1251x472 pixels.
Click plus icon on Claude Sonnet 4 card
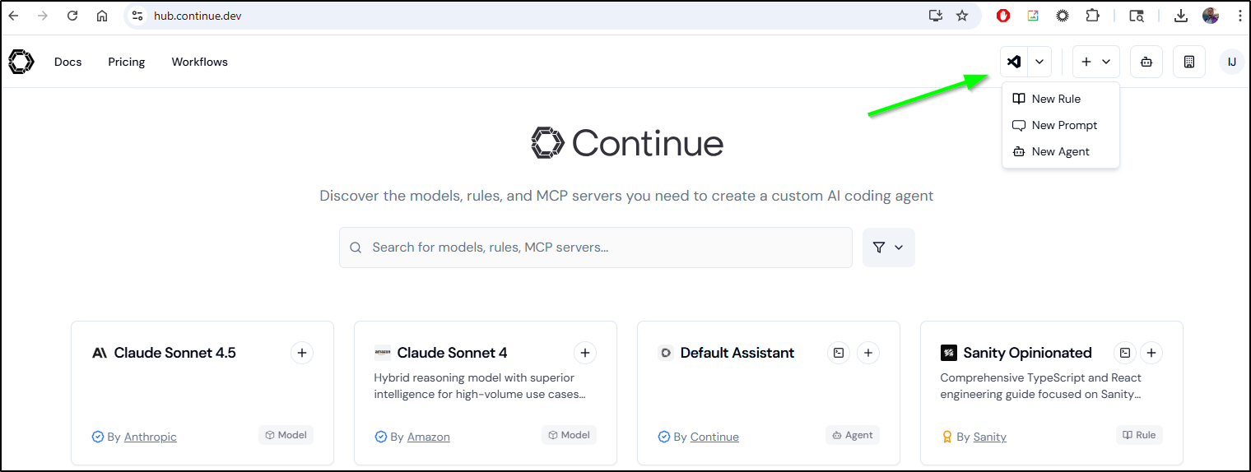tap(585, 353)
